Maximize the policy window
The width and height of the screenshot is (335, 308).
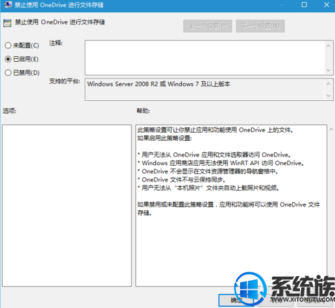tap(304, 5)
